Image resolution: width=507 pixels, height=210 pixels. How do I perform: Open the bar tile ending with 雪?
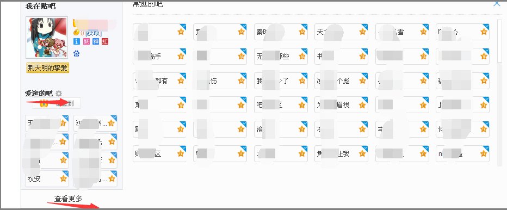pyautogui.click(x=402, y=32)
